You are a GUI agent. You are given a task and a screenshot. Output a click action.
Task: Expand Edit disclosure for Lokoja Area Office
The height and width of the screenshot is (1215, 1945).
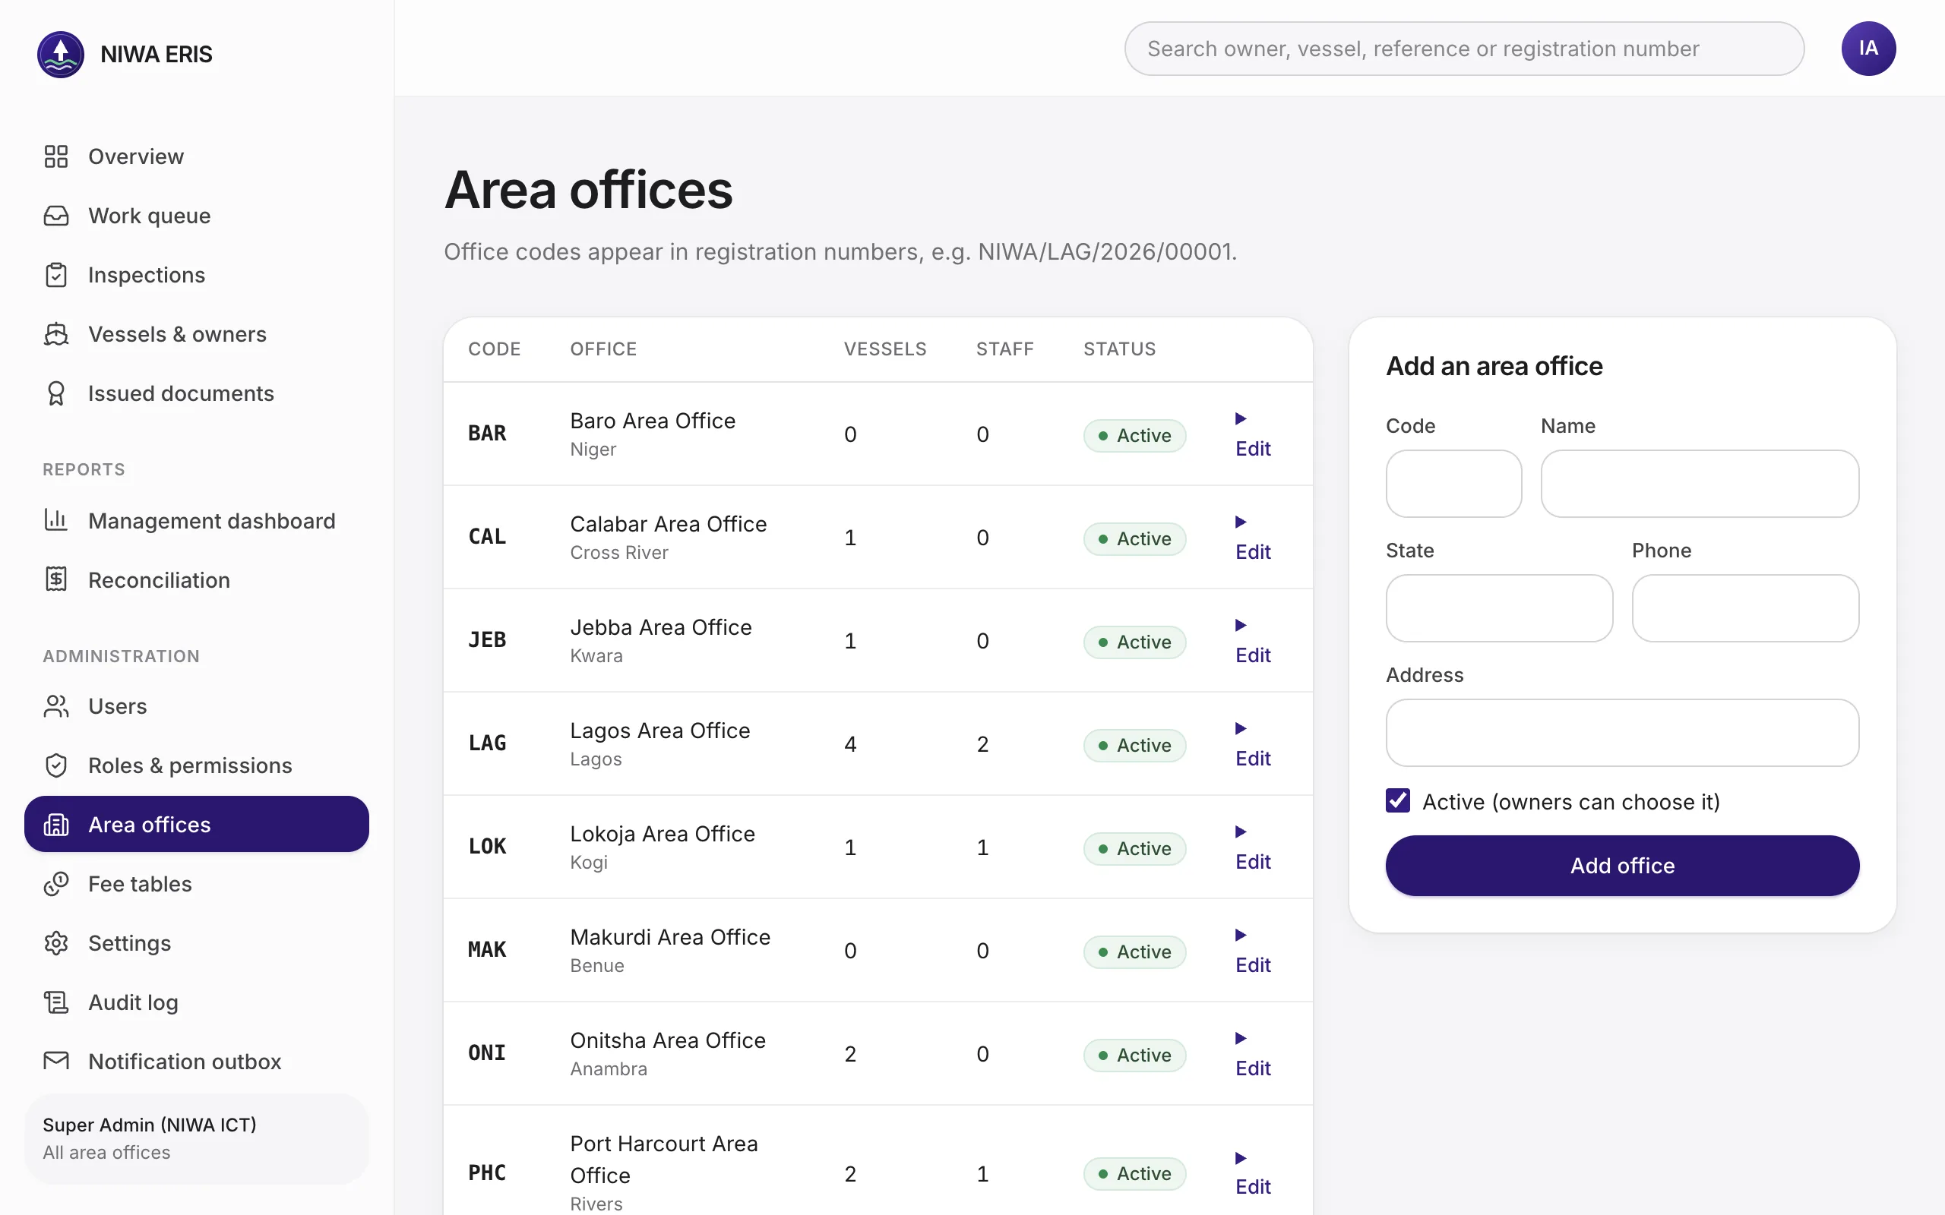coord(1253,847)
